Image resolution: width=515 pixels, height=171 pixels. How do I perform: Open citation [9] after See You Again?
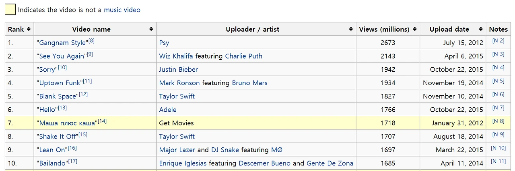pos(90,54)
